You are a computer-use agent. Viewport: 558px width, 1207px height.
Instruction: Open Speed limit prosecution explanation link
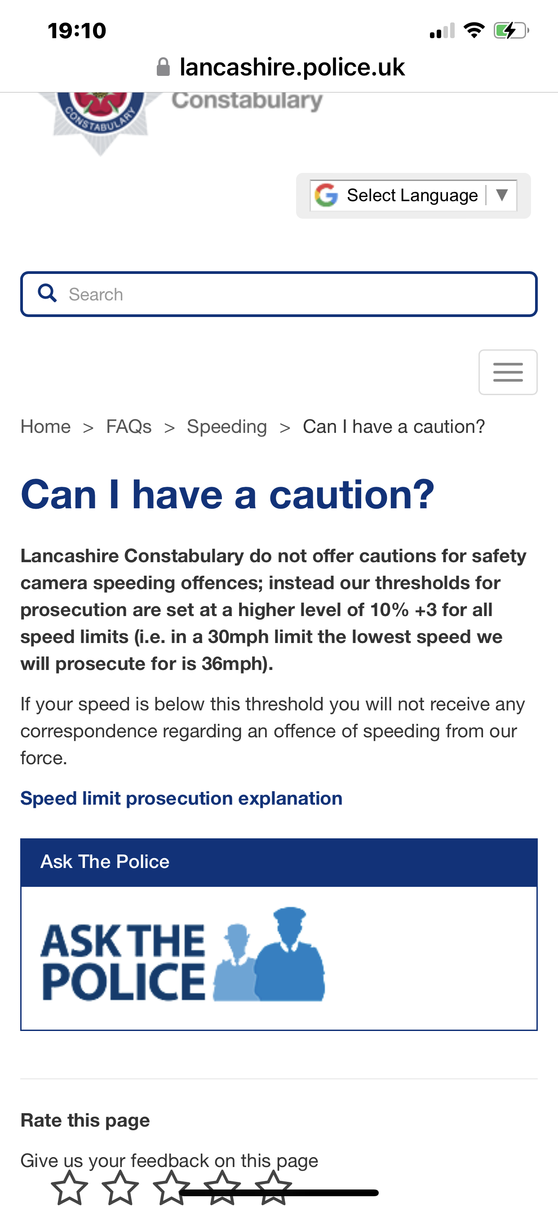point(182,798)
